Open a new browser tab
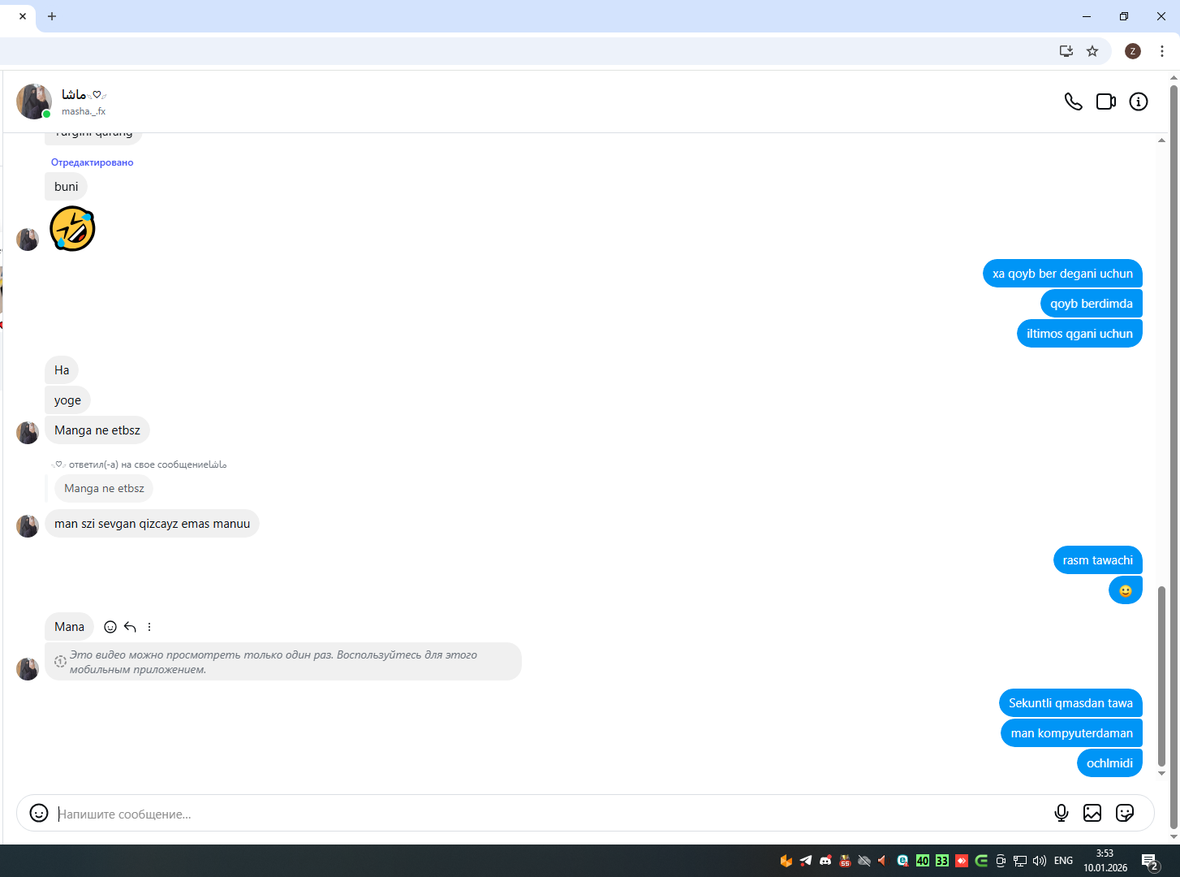Screen dimensions: 1180x877 (x=52, y=16)
